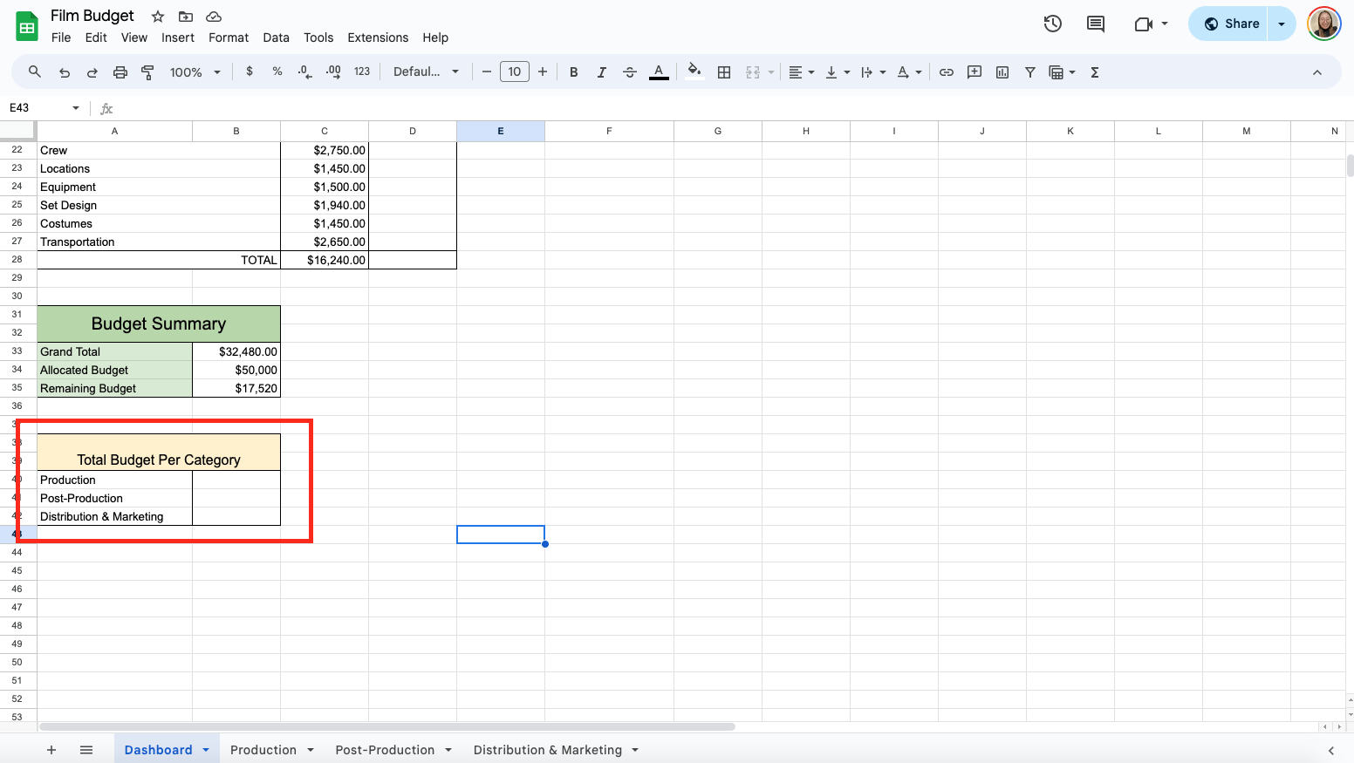This screenshot has width=1354, height=763.
Task: Toggle italic formatting
Action: coord(601,72)
